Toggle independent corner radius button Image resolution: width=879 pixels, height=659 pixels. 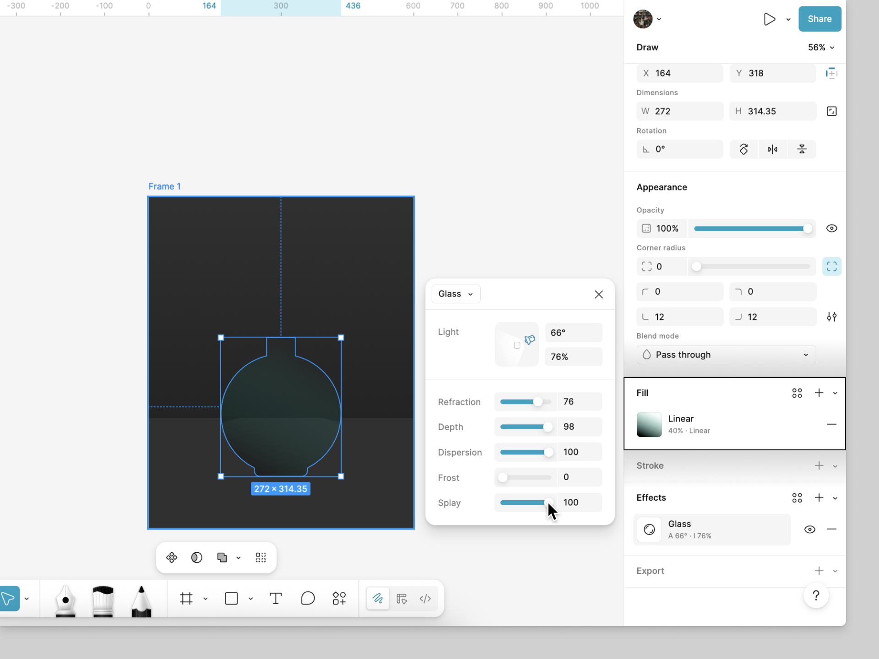831,266
